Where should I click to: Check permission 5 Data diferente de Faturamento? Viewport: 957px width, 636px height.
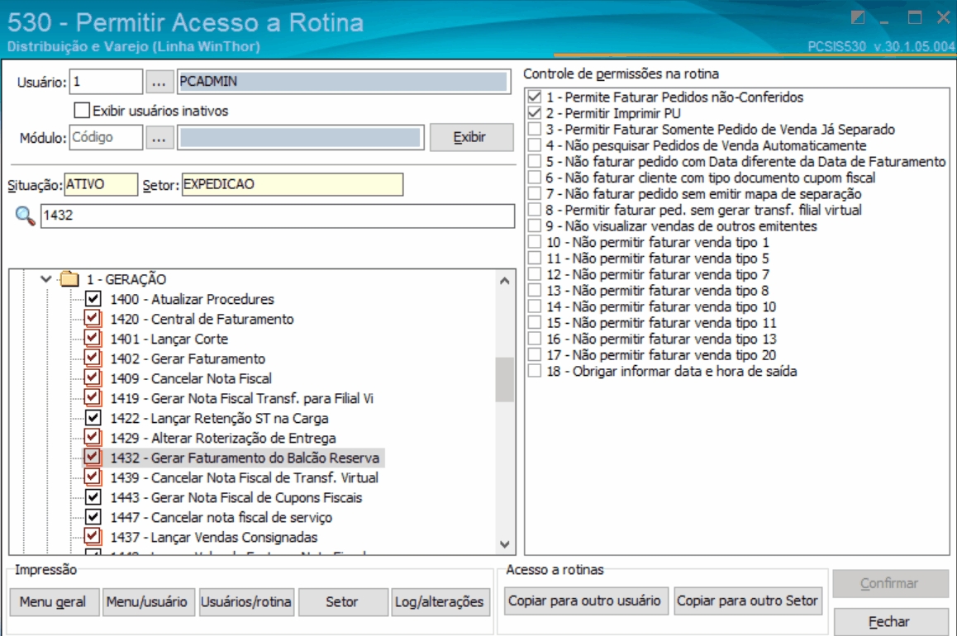pos(535,162)
